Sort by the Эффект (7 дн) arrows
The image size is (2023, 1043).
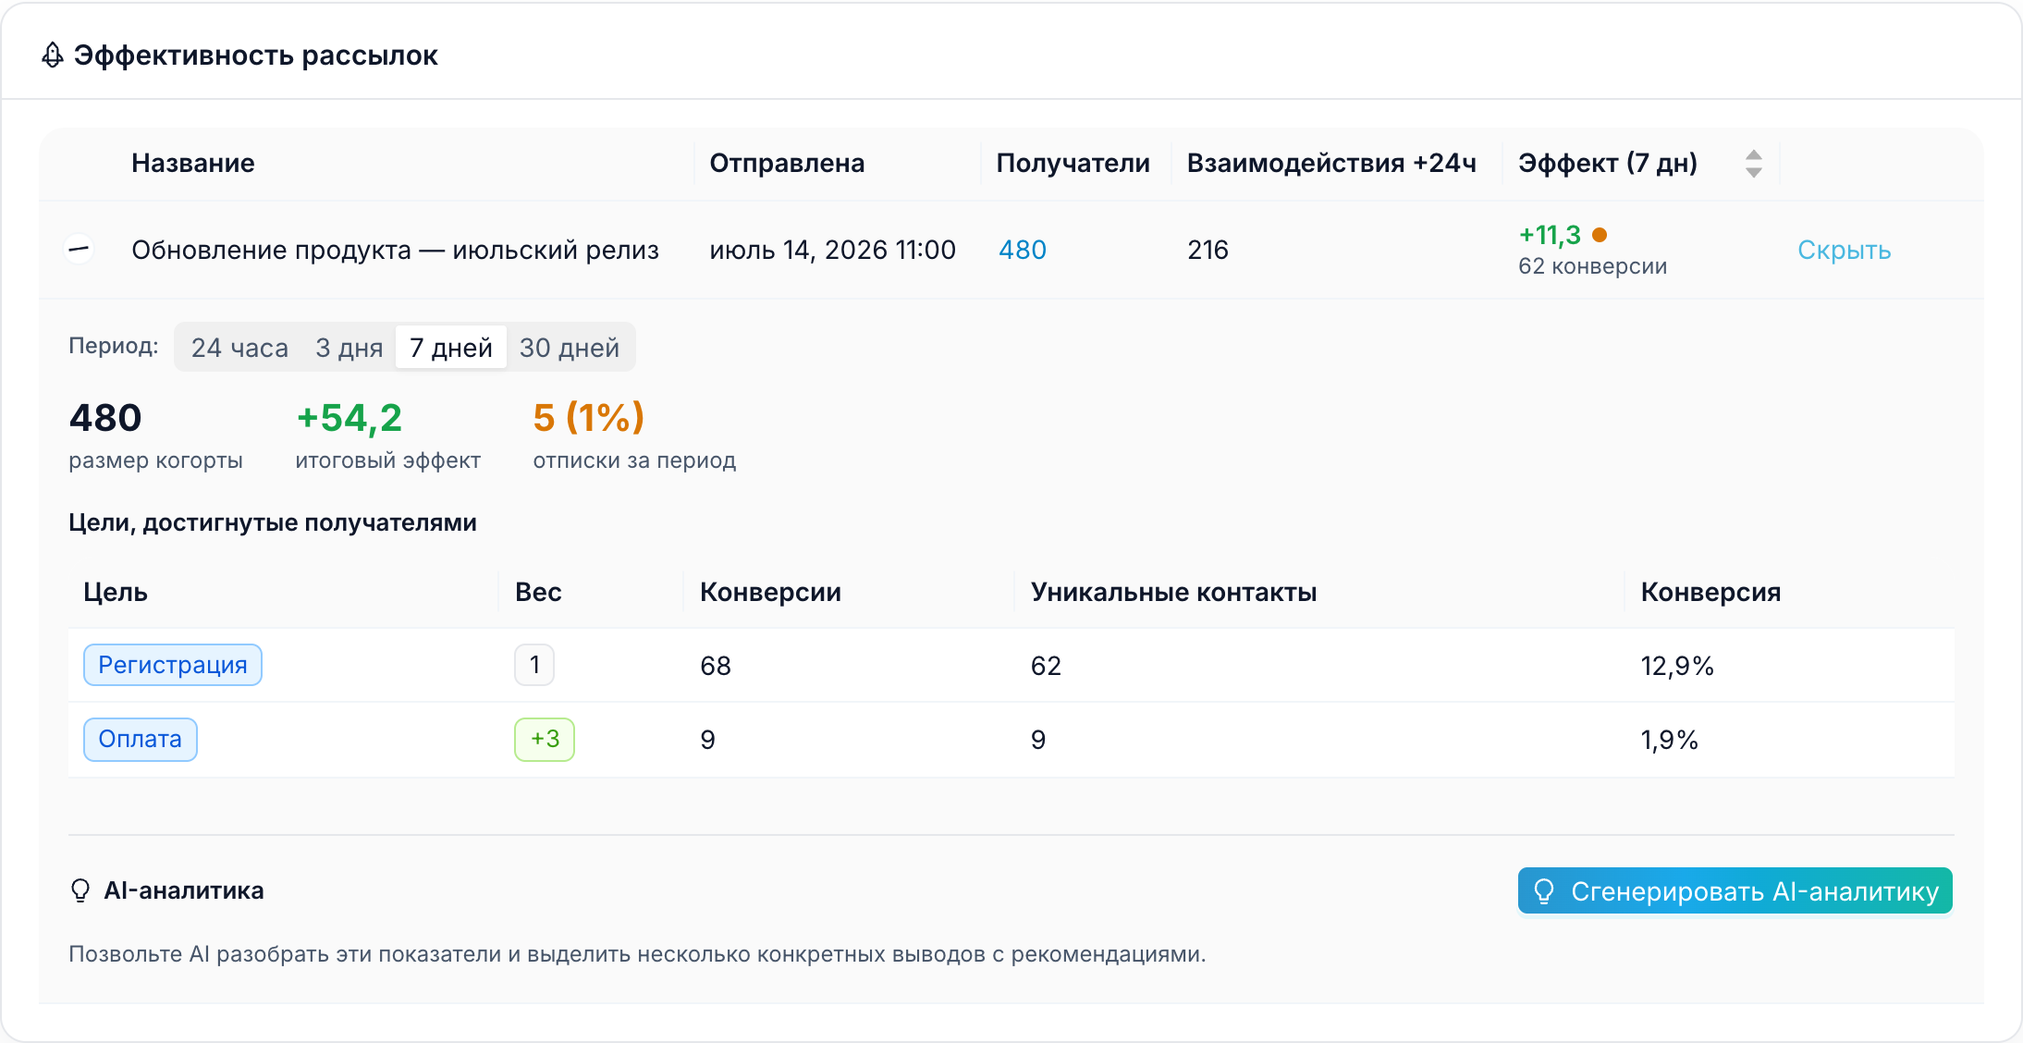point(1753,164)
